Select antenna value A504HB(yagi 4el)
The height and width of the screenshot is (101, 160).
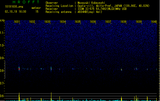90,12
